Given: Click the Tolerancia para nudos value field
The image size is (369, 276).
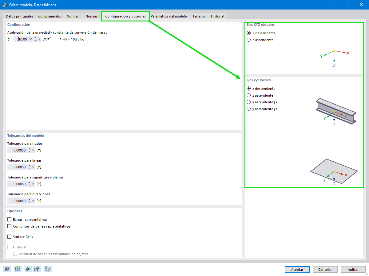Looking at the screenshot, I should click(x=18, y=150).
